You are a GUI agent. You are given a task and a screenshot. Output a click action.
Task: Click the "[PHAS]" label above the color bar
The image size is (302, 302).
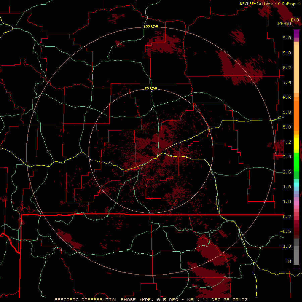284,23
